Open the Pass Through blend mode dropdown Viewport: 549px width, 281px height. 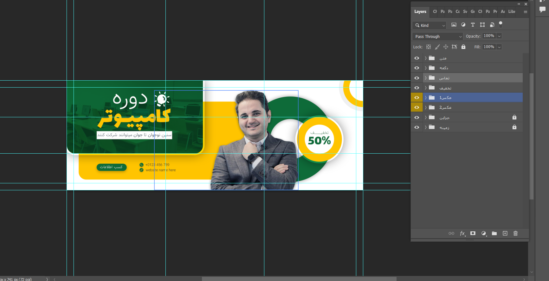click(437, 37)
